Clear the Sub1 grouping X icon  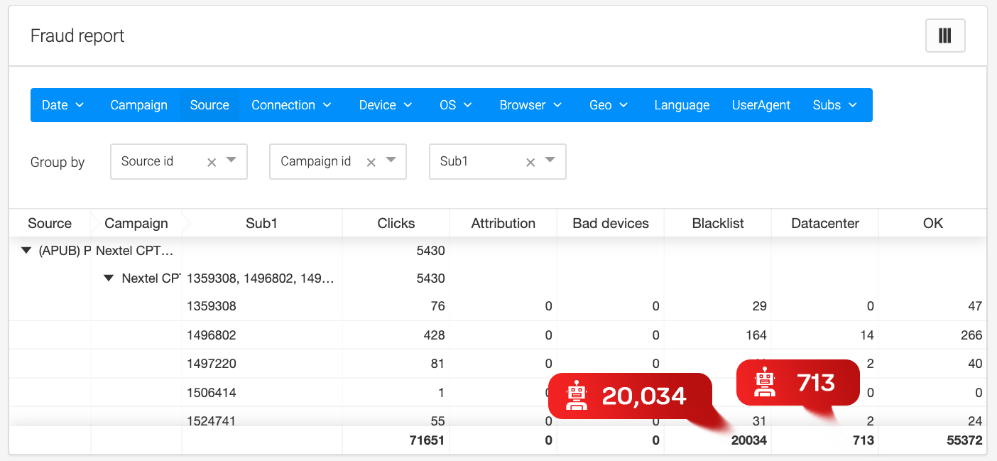point(530,161)
